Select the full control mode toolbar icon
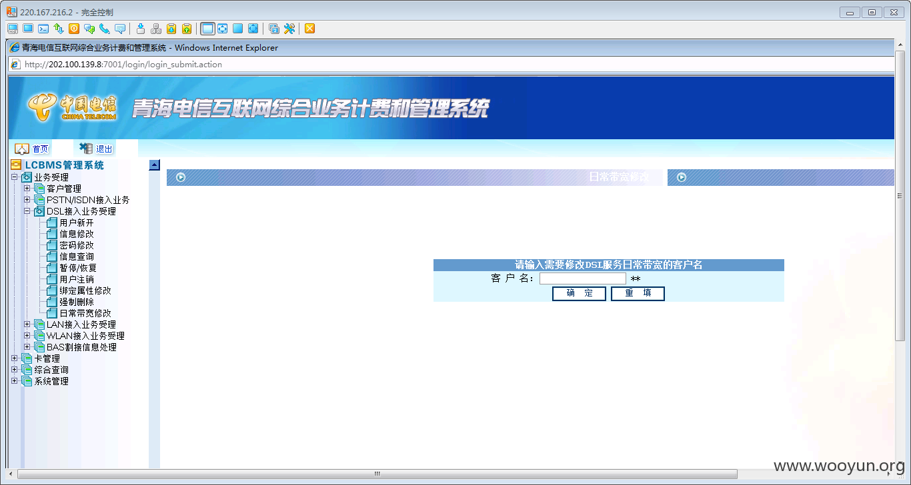911x485 pixels. [13, 29]
